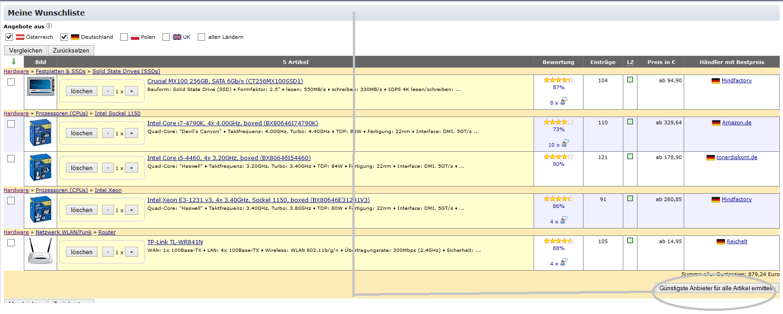The width and height of the screenshot is (783, 314).
Task: Select the Crucial MX100 row checkbox
Action: coord(11,82)
